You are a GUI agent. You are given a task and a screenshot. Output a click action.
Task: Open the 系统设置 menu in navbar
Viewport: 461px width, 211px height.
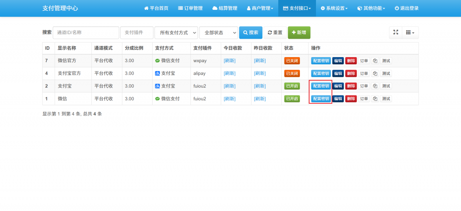click(334, 8)
